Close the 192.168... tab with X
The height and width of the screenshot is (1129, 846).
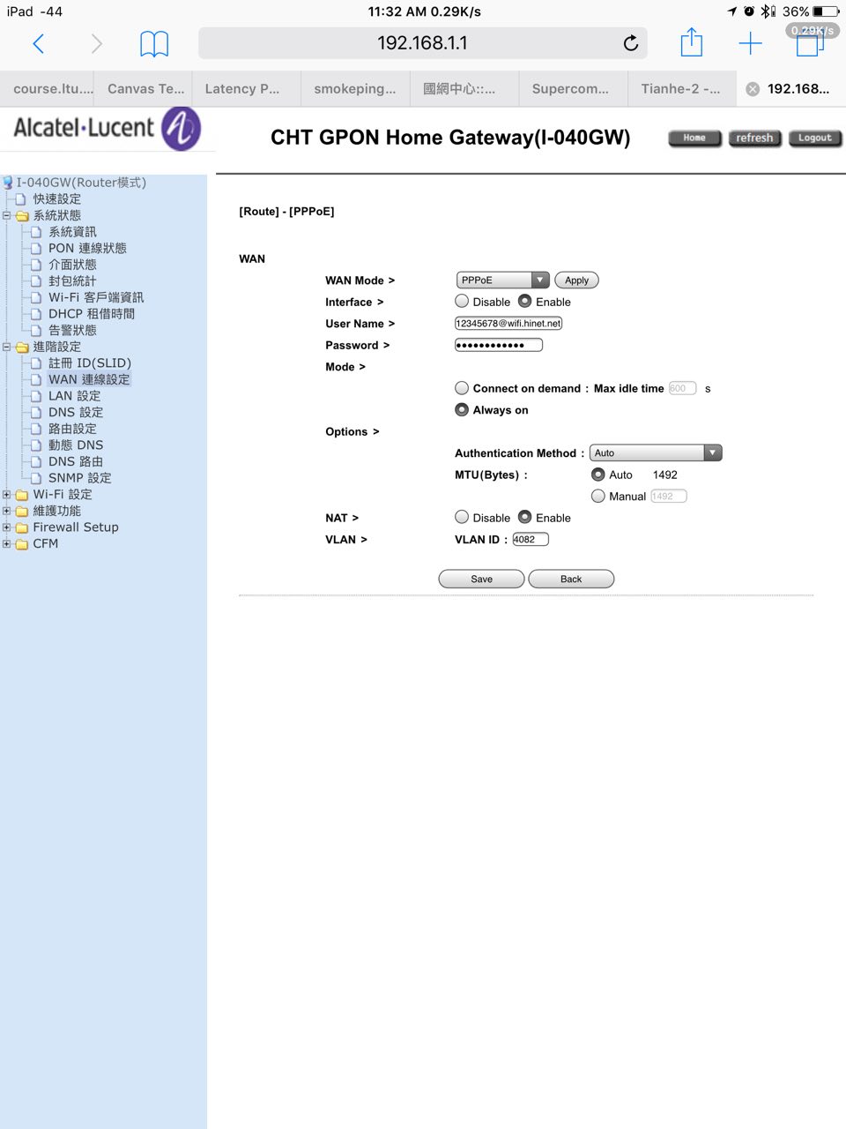point(753,89)
